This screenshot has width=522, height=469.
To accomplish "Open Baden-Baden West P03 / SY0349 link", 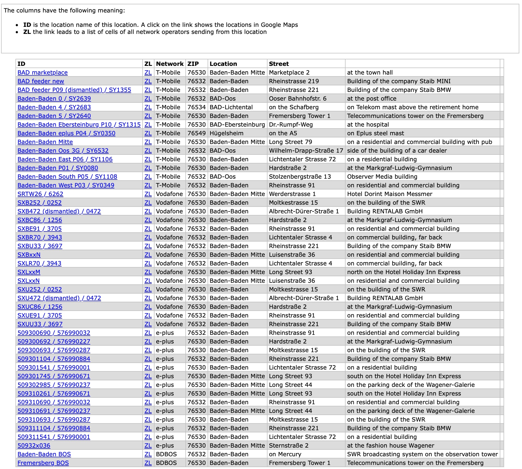I will [66, 185].
